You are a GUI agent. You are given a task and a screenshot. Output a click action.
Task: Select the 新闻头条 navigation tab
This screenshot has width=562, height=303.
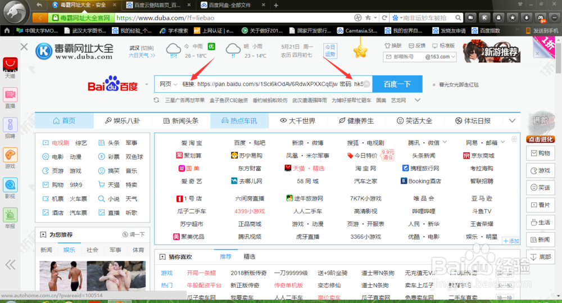click(x=181, y=121)
